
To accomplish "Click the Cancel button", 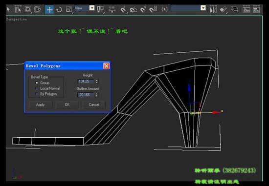I will [x=94, y=104].
